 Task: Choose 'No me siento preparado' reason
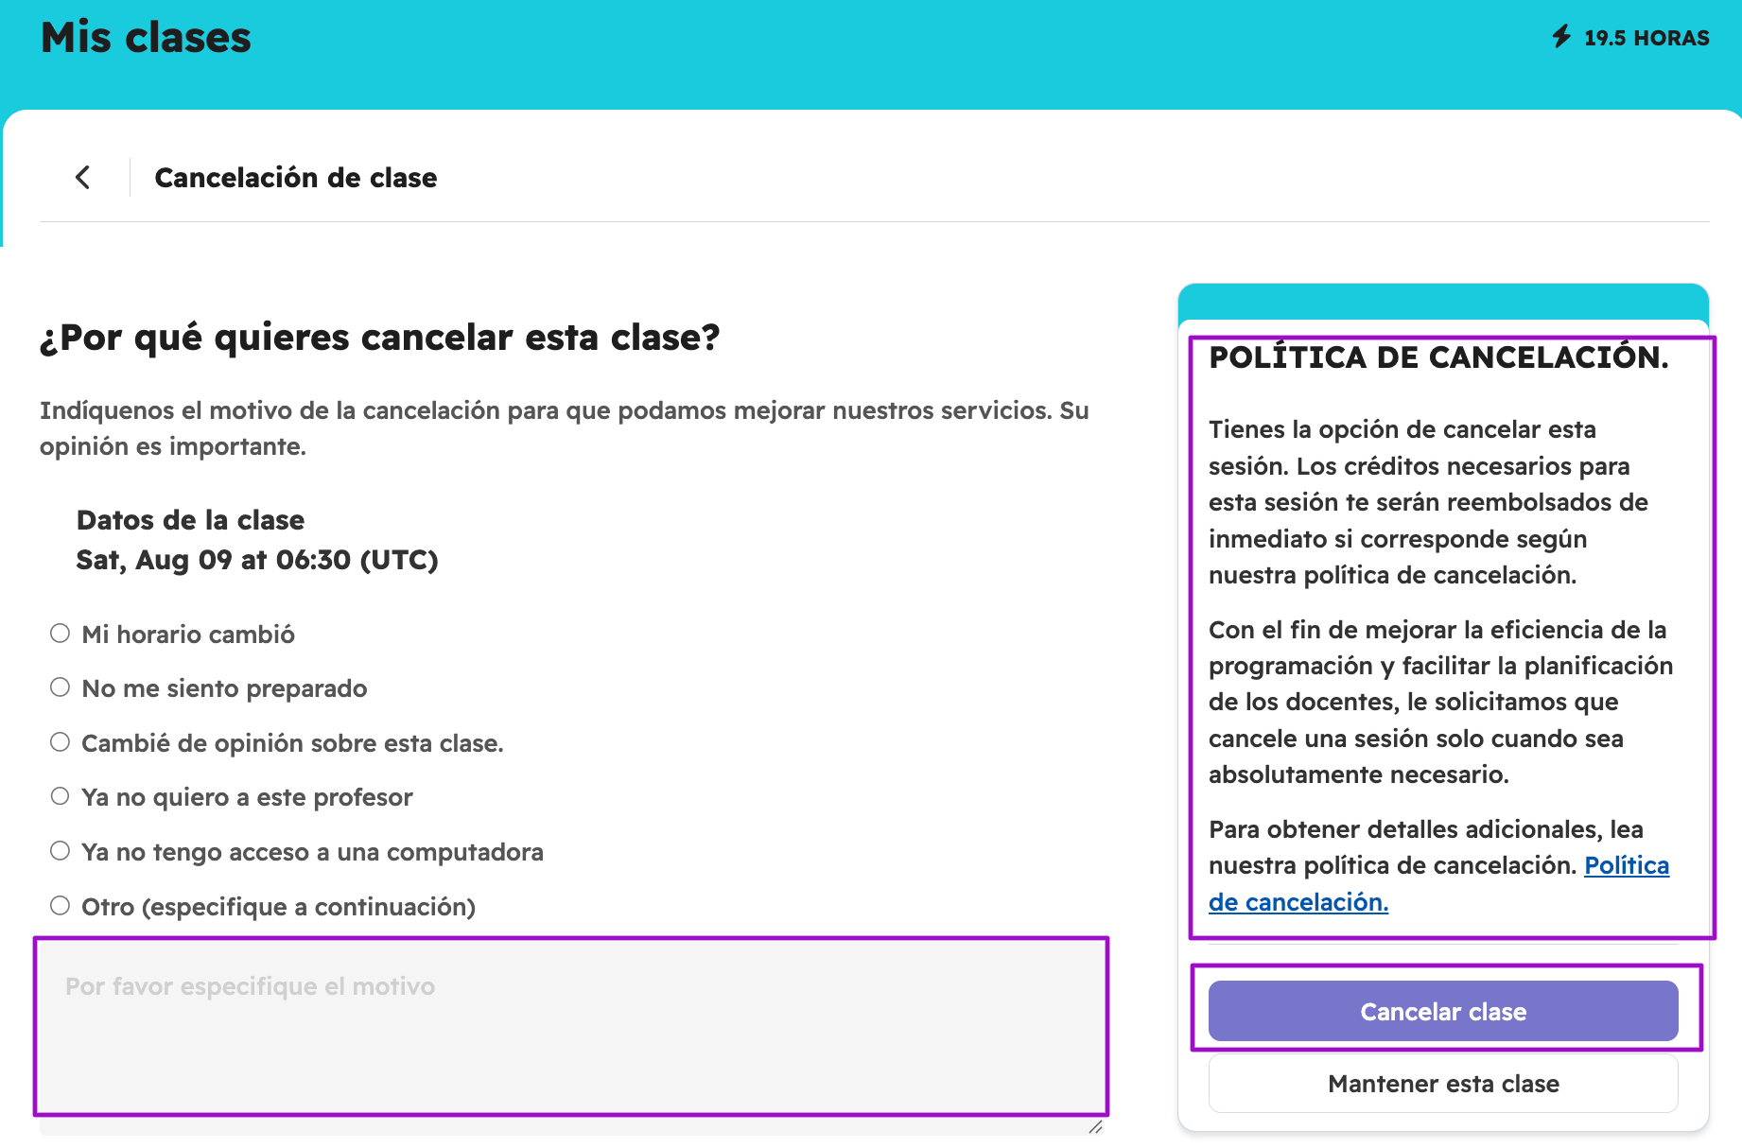tap(61, 687)
